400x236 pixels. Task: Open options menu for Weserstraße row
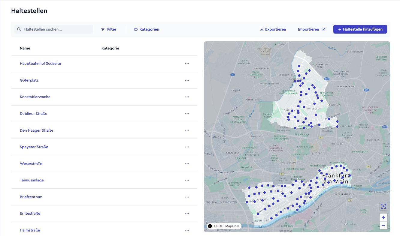[187, 164]
